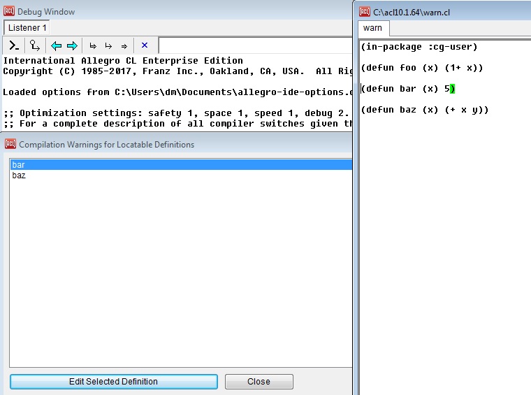This screenshot has width=531, height=395.
Task: Click the cyan right arrow button
Action: pyautogui.click(x=72, y=46)
